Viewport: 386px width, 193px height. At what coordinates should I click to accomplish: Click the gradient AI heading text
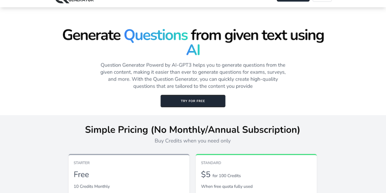tap(193, 50)
